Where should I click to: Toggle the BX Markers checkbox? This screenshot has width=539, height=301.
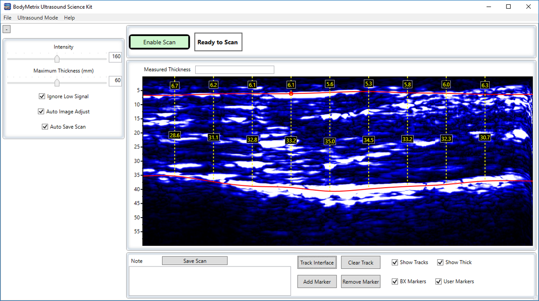(395, 281)
